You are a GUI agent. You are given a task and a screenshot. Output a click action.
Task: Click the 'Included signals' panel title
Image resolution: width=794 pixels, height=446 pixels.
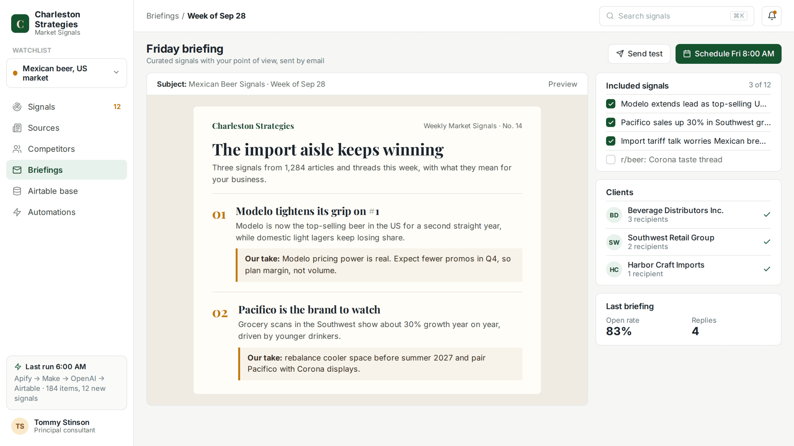pyautogui.click(x=637, y=86)
